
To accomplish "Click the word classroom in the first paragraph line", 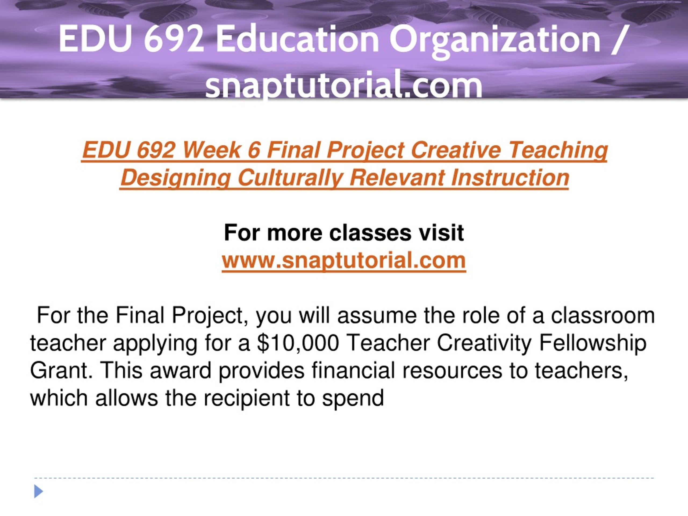I will click(603, 316).
